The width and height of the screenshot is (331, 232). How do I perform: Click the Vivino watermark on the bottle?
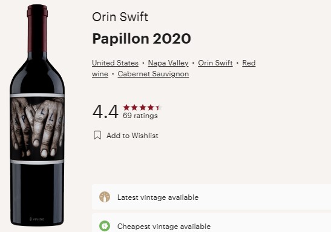pos(37,219)
